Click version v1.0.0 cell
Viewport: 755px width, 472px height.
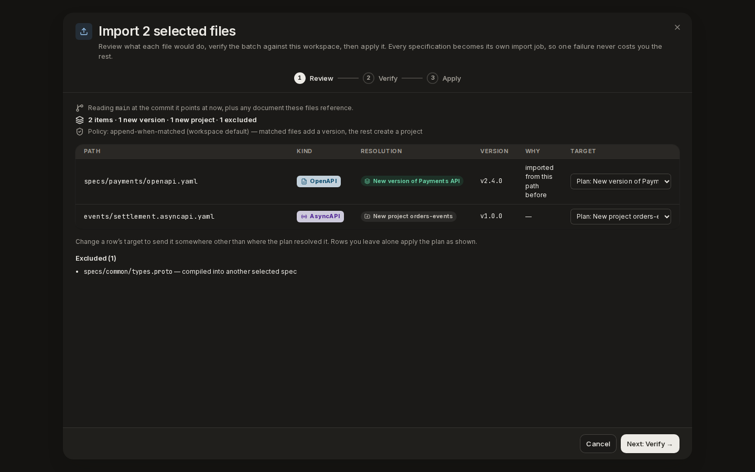pos(491,216)
